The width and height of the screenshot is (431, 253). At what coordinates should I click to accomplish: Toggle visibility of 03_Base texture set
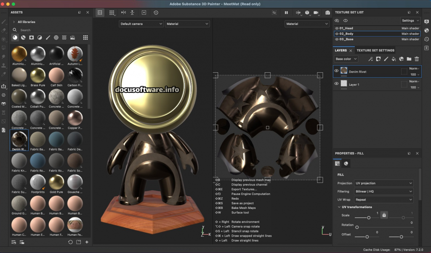click(337, 39)
